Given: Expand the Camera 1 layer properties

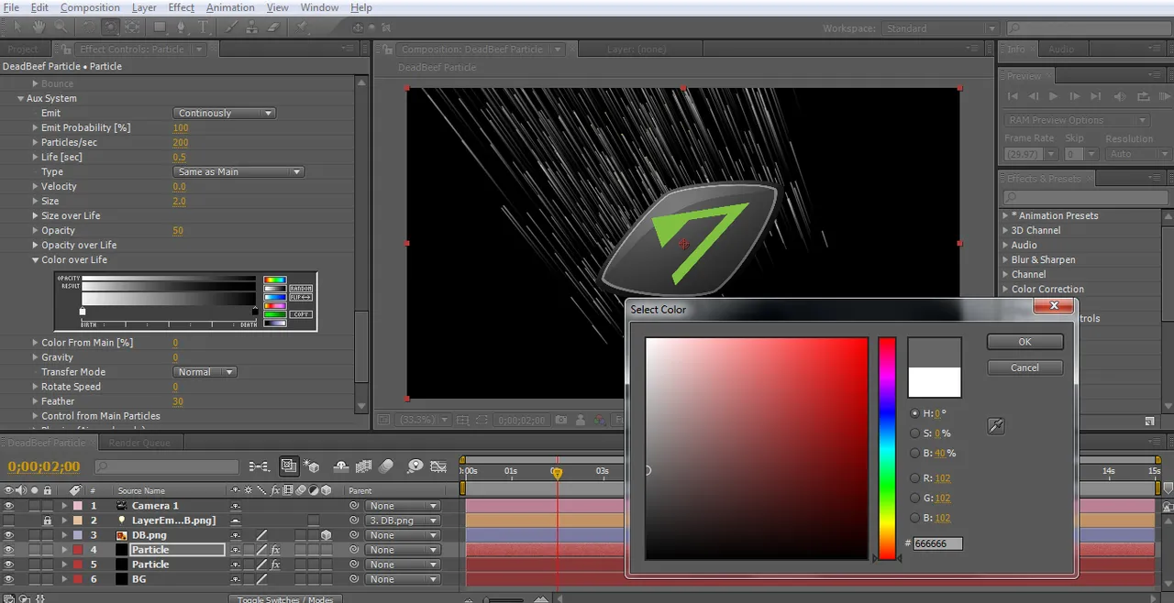Looking at the screenshot, I should (x=64, y=506).
